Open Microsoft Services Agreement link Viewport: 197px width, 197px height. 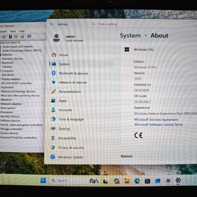(156, 119)
